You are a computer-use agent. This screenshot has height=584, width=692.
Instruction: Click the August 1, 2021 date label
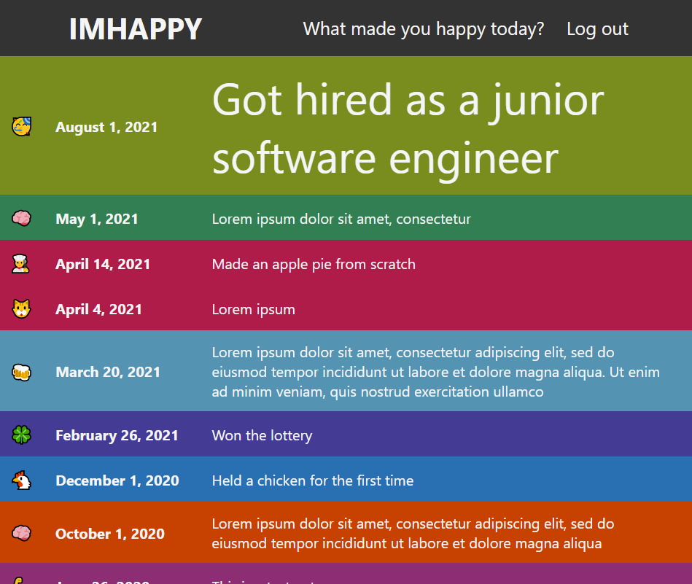[x=106, y=127]
